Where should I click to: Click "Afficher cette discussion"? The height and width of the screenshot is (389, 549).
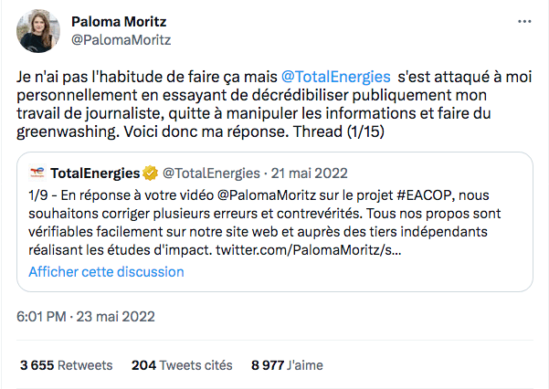tap(106, 271)
